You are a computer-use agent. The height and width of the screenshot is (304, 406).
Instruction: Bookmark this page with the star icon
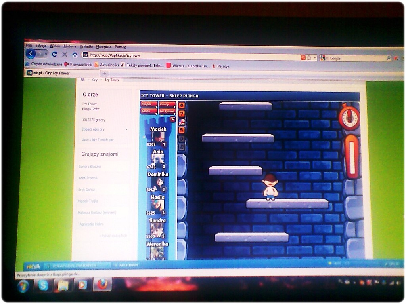pyautogui.click(x=309, y=58)
